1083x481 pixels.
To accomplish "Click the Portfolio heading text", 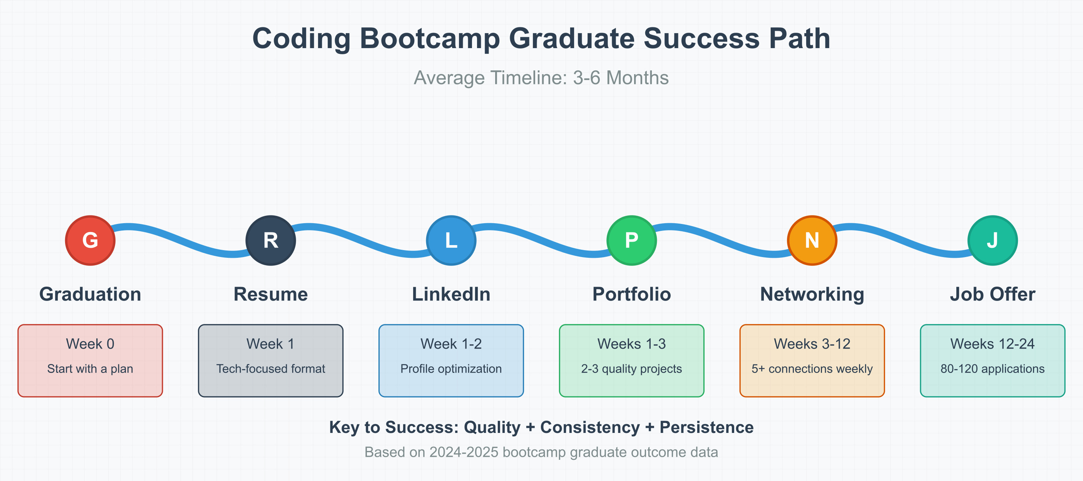I will coord(631,294).
